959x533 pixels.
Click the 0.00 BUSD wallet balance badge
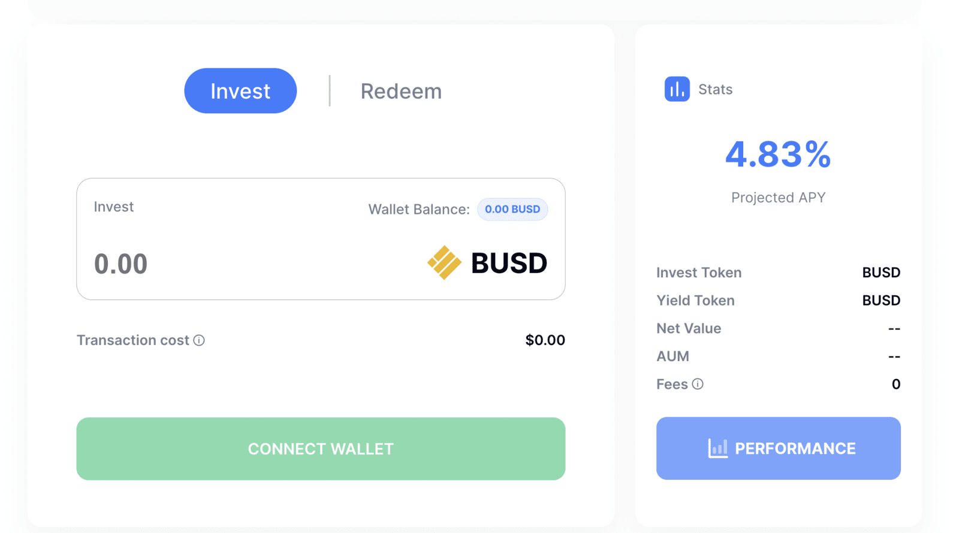(512, 209)
